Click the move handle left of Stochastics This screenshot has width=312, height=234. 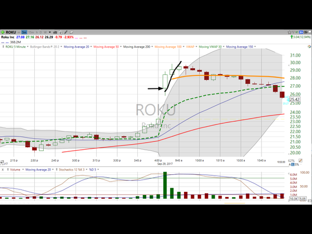pyautogui.click(x=57, y=170)
